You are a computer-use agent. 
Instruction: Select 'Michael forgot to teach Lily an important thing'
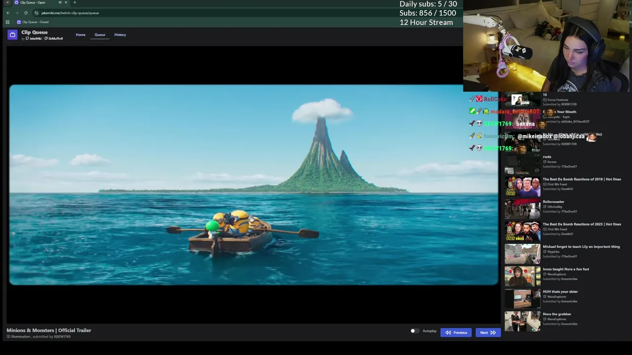point(581,247)
